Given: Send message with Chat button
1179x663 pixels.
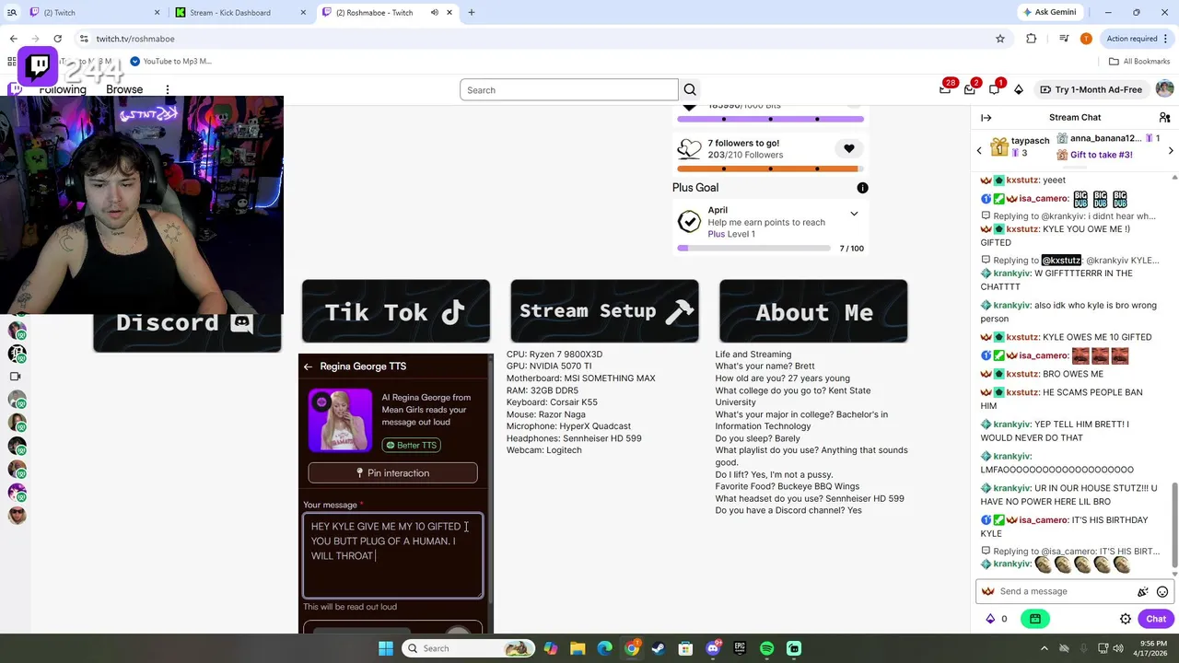Looking at the screenshot, I should 1156,619.
